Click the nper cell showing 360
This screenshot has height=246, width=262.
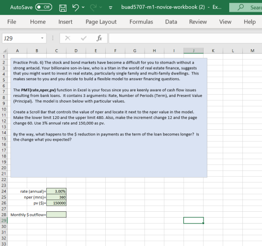pyautogui.click(x=57, y=197)
